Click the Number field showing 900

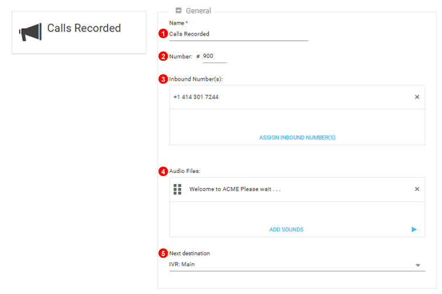click(x=213, y=56)
